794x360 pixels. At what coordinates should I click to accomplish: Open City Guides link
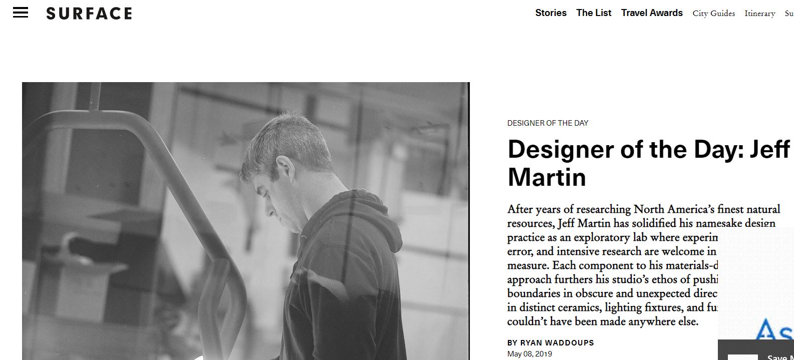tap(713, 14)
